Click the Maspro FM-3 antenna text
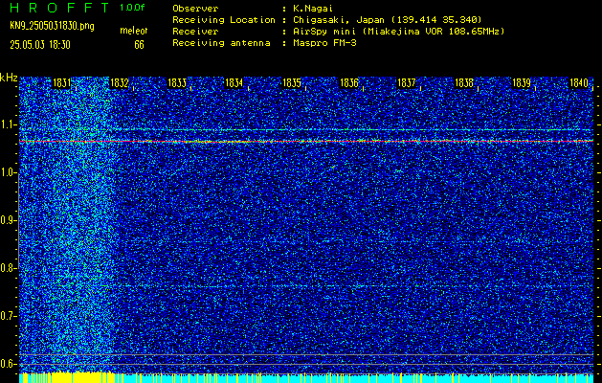The width and height of the screenshot is (602, 383). coord(324,43)
